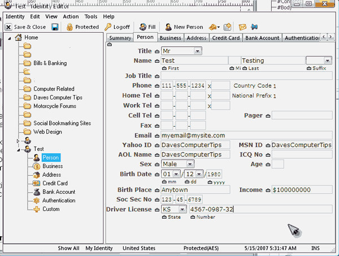339x256 pixels.
Task: Collapse the Test identity tree node
Action: (19, 149)
